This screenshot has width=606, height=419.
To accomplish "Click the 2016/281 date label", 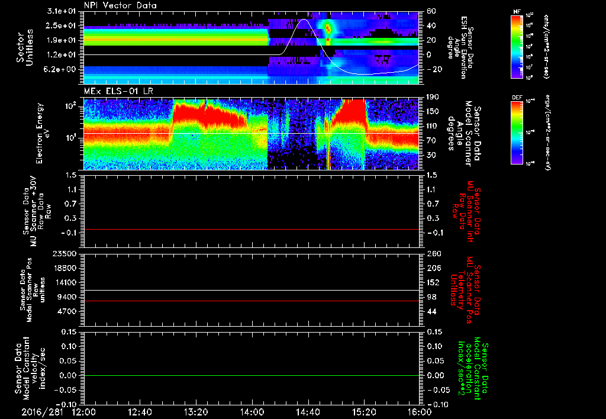I will coord(42,412).
